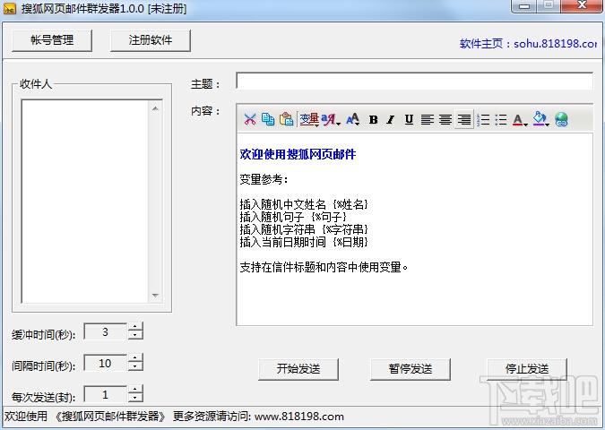Image resolution: width=605 pixels, height=430 pixels.
Task: Open 帐号管理 account management
Action: click(x=52, y=40)
